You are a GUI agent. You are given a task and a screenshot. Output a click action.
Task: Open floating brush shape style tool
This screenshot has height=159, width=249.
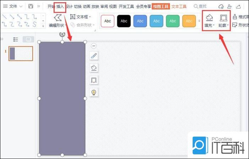click(94, 56)
